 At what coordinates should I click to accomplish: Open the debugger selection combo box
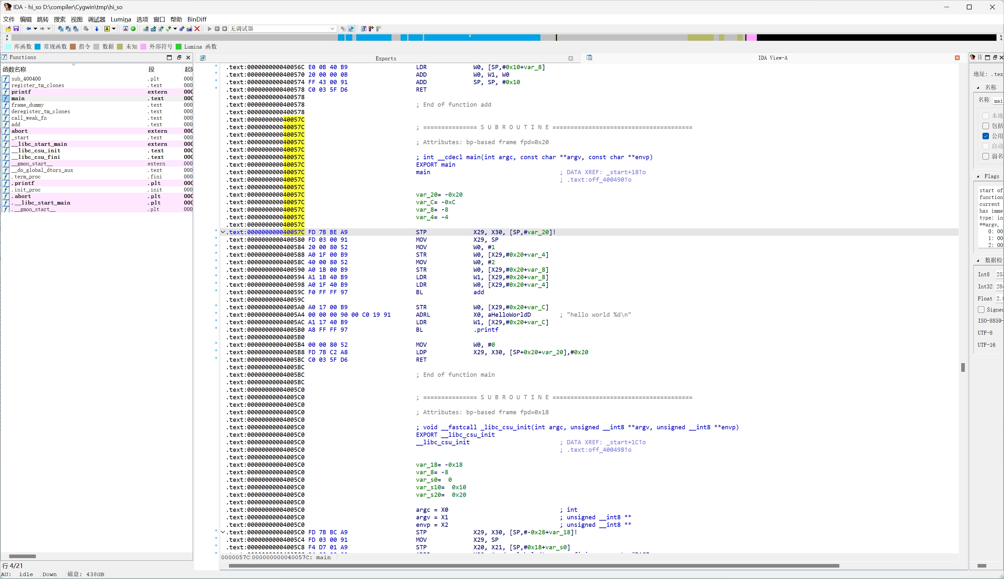click(x=282, y=29)
